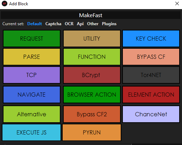Select the PARSE block
Viewport: 182px width, 145px height.
pyautogui.click(x=31, y=57)
